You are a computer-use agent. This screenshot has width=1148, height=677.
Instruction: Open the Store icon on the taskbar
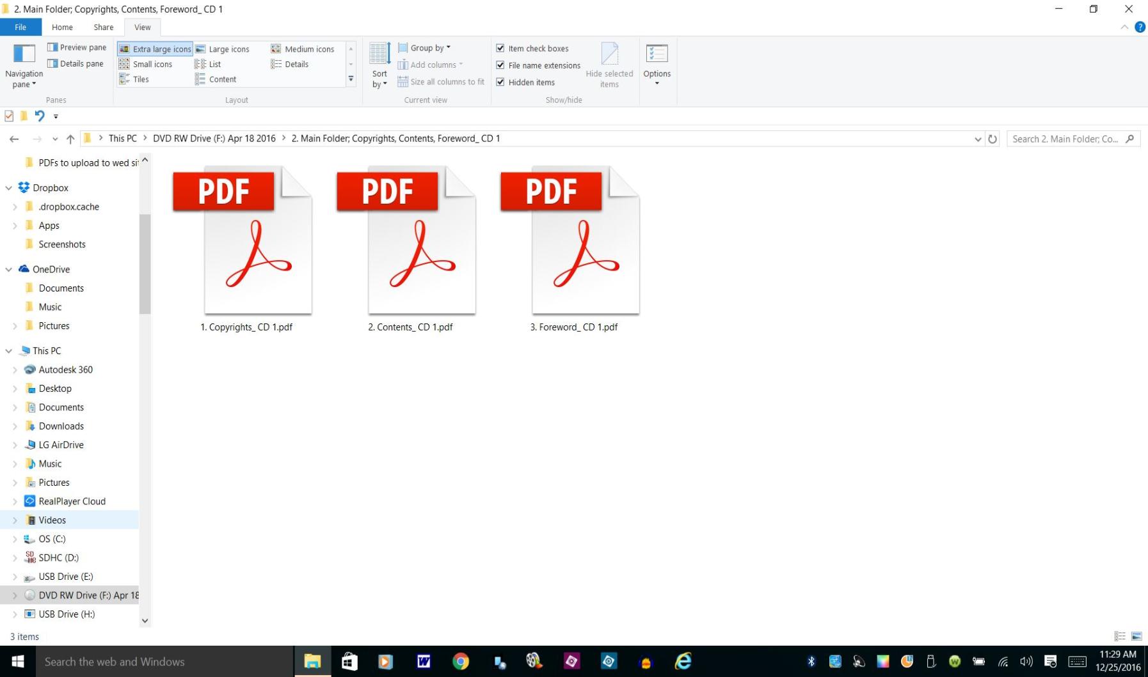349,662
